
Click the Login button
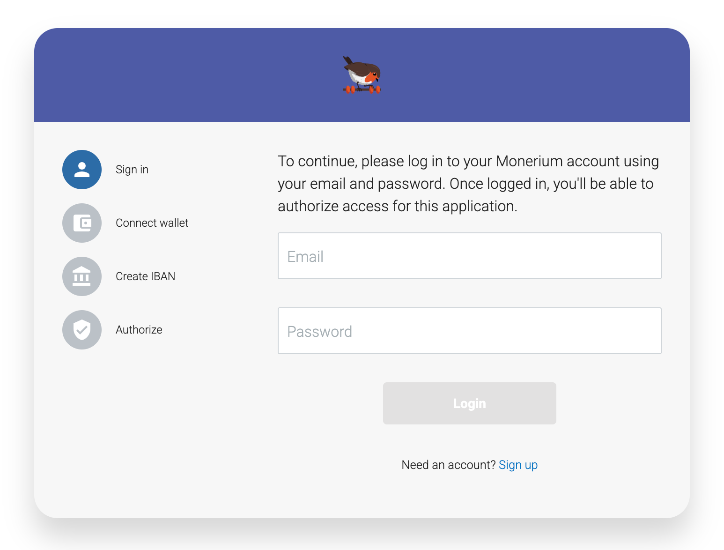point(469,403)
